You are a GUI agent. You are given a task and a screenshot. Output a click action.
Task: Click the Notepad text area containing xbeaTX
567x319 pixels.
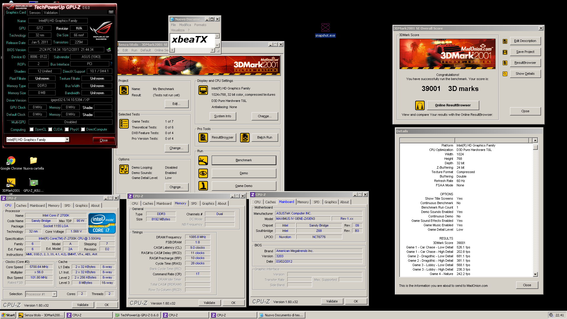tap(192, 40)
